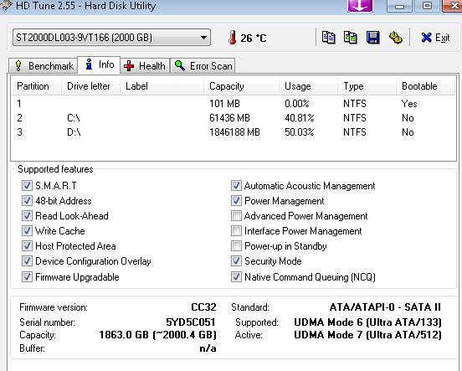Enable the Interface Power Management checkbox
462x371 pixels.
[236, 231]
